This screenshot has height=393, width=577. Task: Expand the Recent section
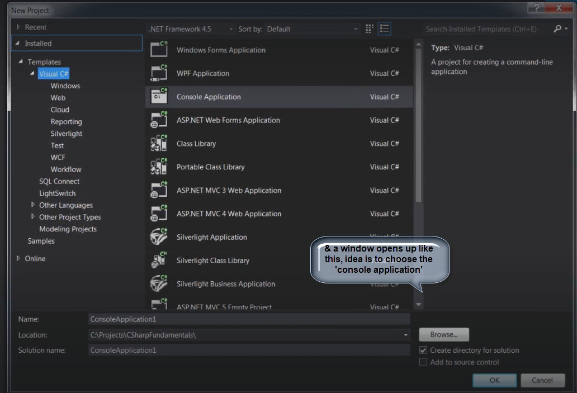[18, 27]
